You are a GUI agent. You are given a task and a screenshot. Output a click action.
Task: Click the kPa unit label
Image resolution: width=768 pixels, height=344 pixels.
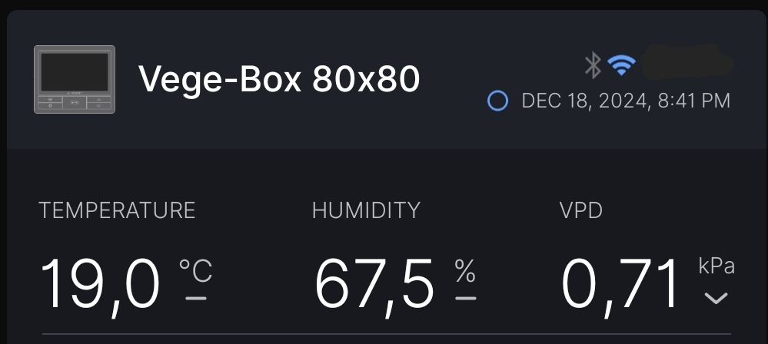(716, 266)
